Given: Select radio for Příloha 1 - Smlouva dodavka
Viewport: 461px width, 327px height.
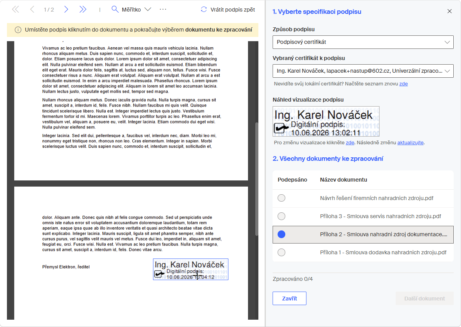Looking at the screenshot, I should tap(281, 252).
